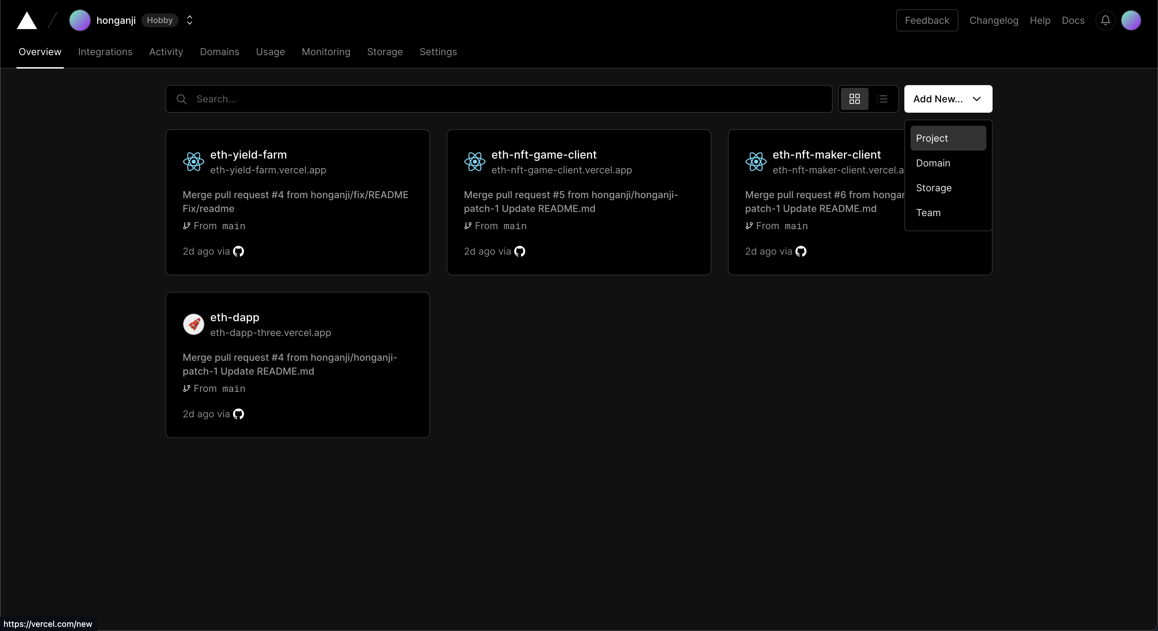1158x631 pixels.
Task: Open the Monitoring tab
Action: [326, 52]
